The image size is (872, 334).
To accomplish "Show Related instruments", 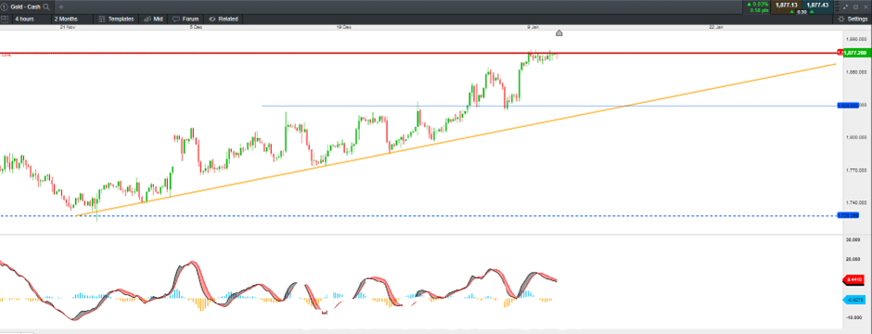I will [x=224, y=19].
